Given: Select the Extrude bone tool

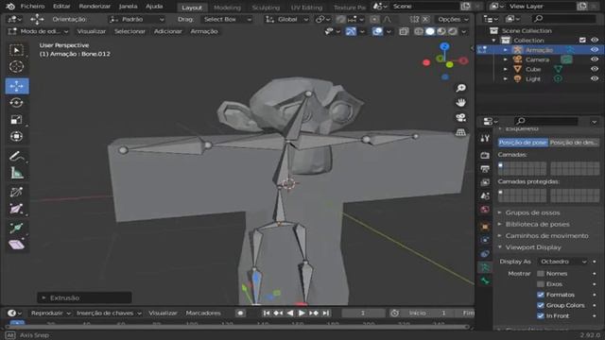Looking at the screenshot, I should coord(17,228).
